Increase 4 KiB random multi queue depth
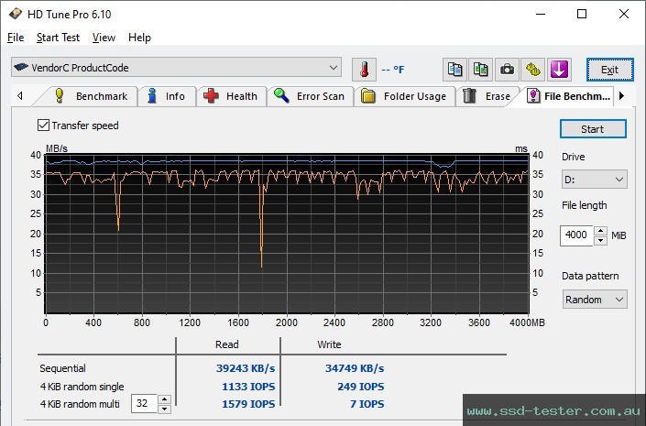Image resolution: width=646 pixels, height=426 pixels. coord(164,399)
